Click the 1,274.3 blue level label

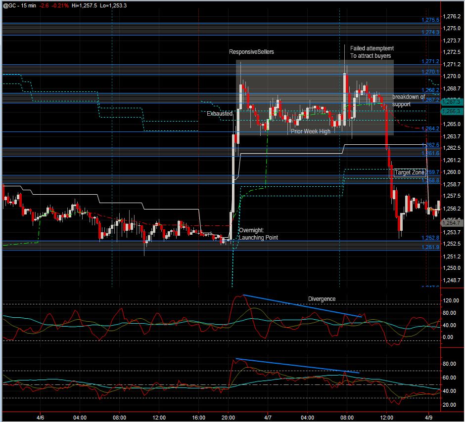click(x=430, y=32)
